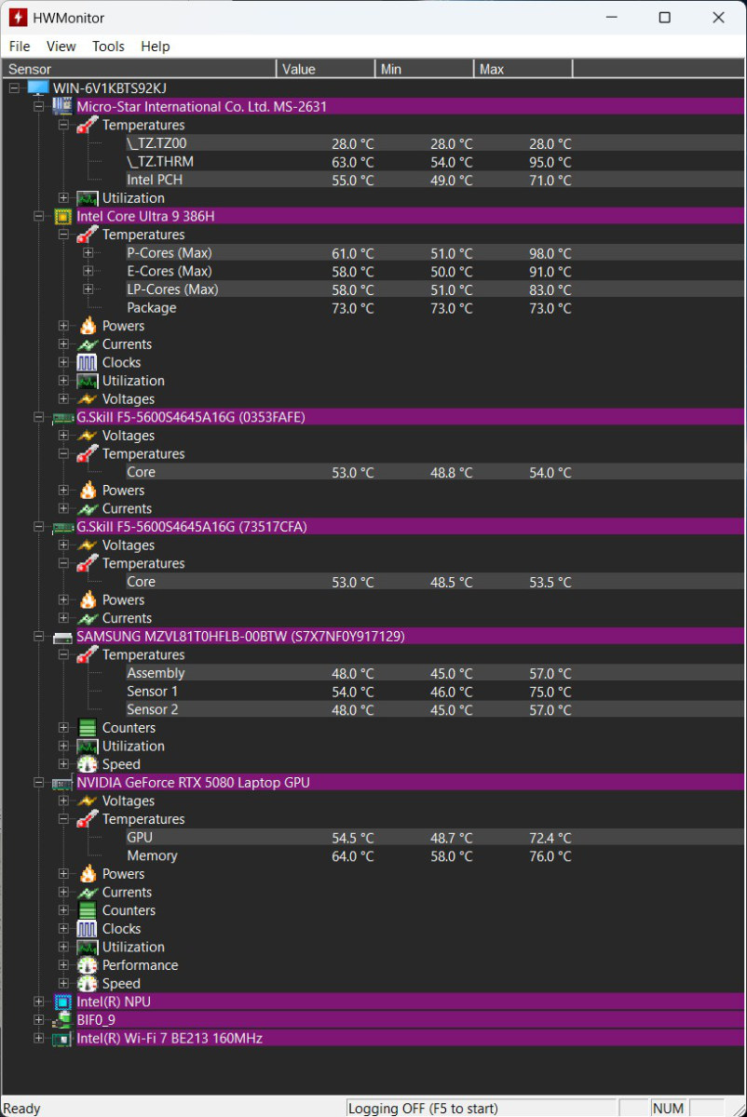
Task: Click the Intel Core Ultra 9 CPU icon
Action: tap(63, 216)
